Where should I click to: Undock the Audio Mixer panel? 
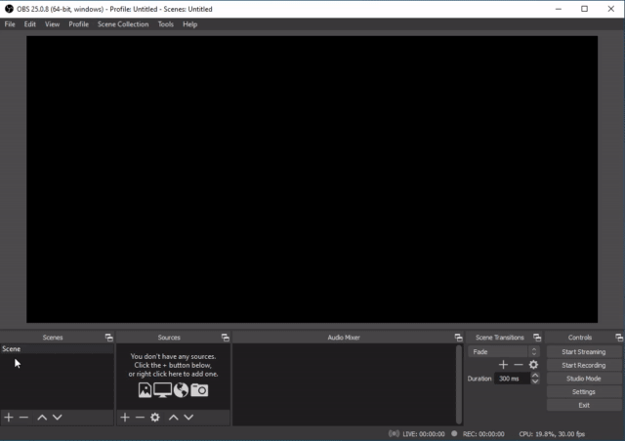458,338
